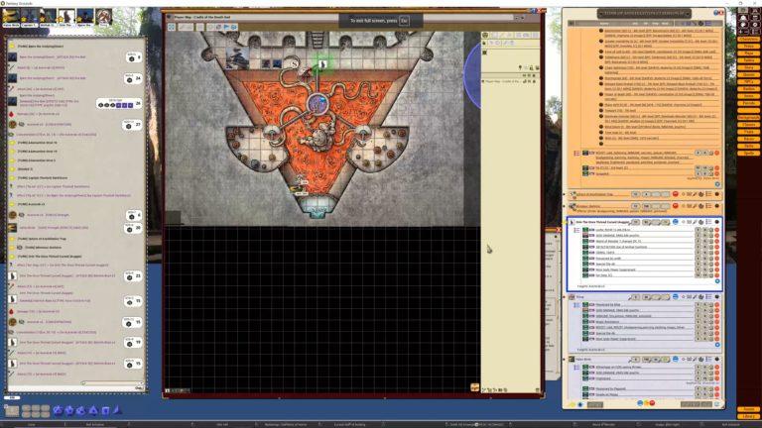The height and width of the screenshot is (428, 762).
Task: Pick the small d4 die at row end
Action: point(117,410)
